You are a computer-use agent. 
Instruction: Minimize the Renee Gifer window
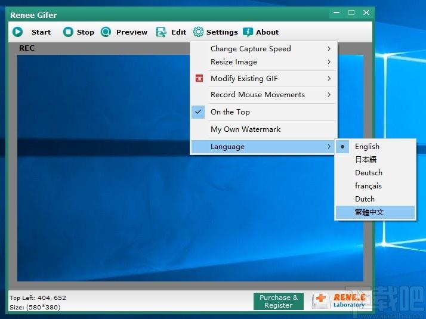pos(337,13)
